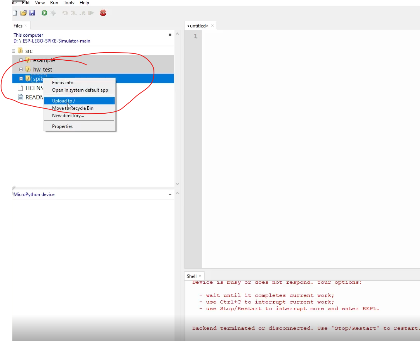Expand the hw_test folder
The image size is (420, 341).
point(21,69)
